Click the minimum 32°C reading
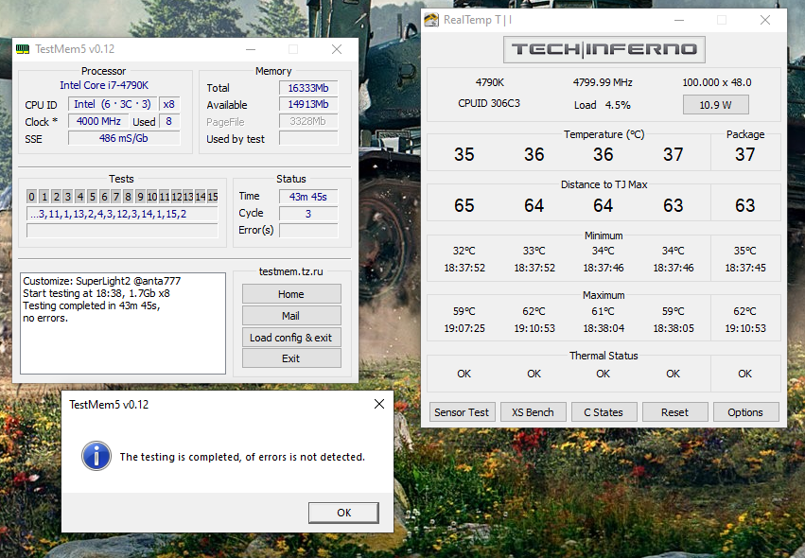Image resolution: width=805 pixels, height=558 pixels. coord(464,251)
